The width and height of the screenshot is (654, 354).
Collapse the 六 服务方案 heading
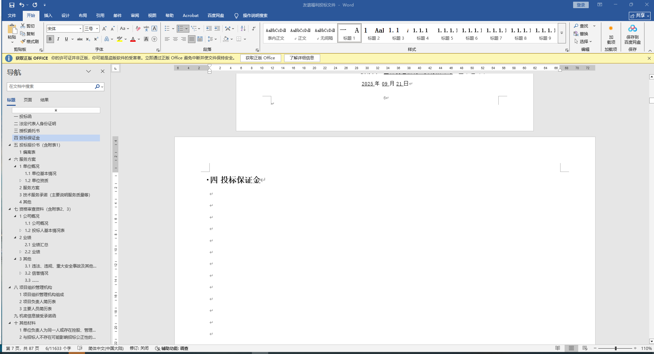10,159
